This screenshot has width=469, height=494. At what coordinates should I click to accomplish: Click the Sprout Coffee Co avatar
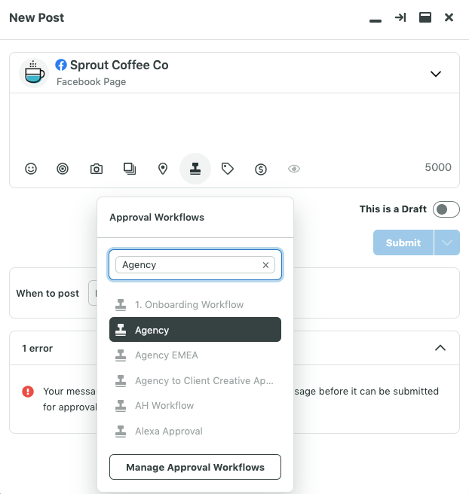point(34,73)
